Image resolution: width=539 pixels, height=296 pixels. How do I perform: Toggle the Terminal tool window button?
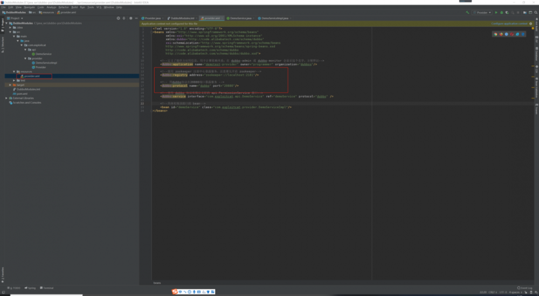(47, 288)
